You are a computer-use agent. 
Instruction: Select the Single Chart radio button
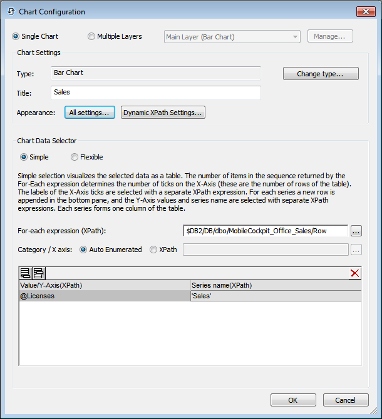click(x=16, y=37)
